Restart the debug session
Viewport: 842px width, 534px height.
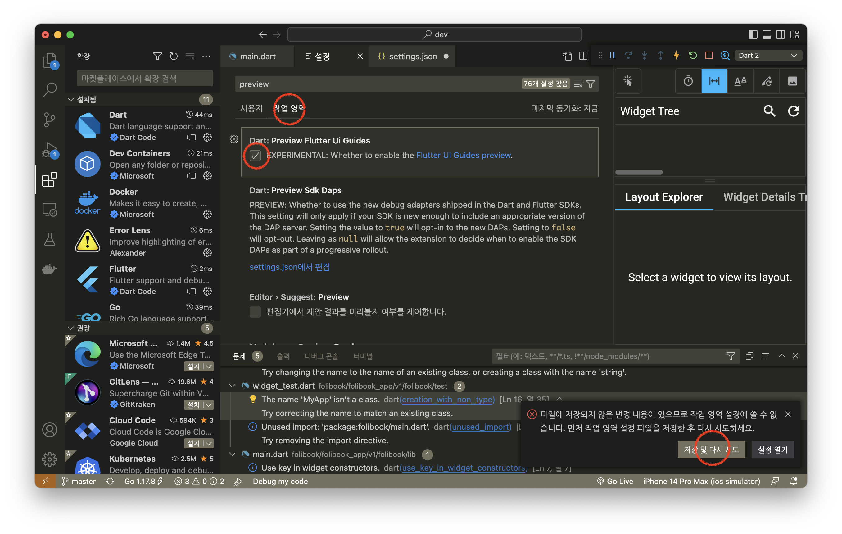tap(693, 55)
